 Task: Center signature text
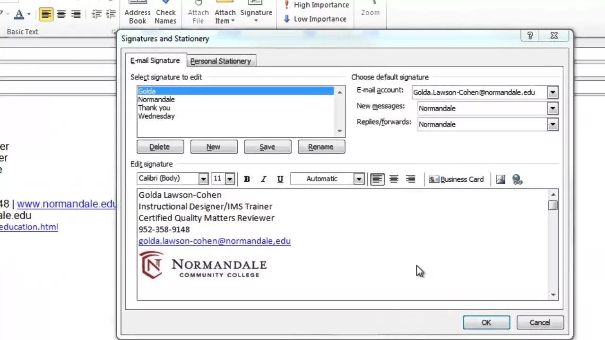coord(394,179)
